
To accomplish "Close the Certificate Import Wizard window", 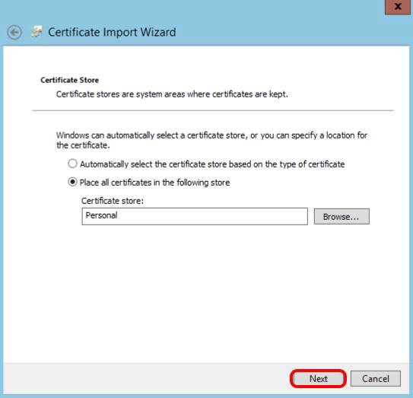I will point(398,6).
